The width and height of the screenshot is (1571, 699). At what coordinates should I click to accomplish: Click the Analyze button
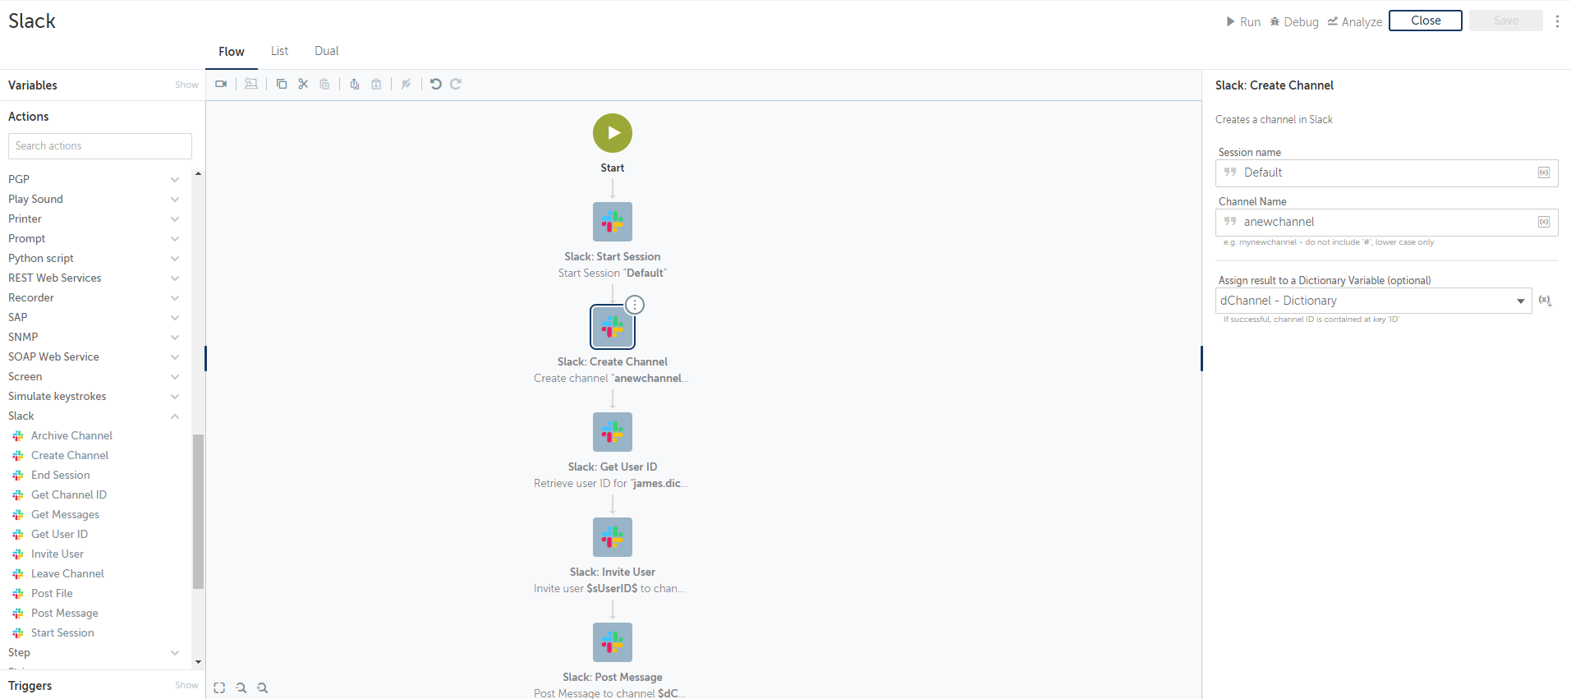coord(1355,21)
